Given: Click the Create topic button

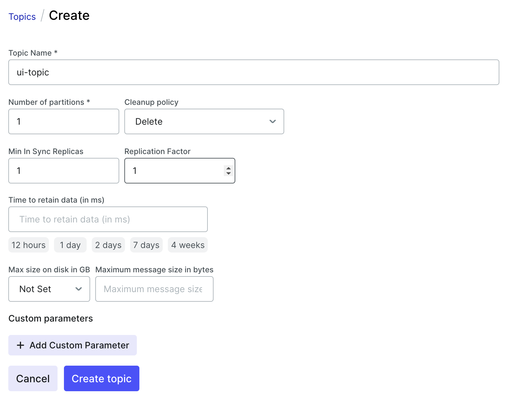Looking at the screenshot, I should pos(102,378).
